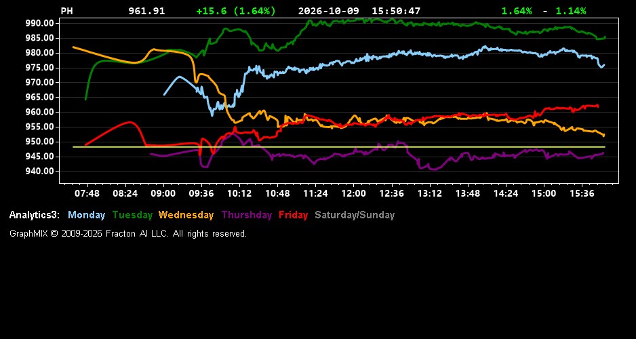Click the yellow horizontal reference line
The image size is (636, 339).
point(339,147)
